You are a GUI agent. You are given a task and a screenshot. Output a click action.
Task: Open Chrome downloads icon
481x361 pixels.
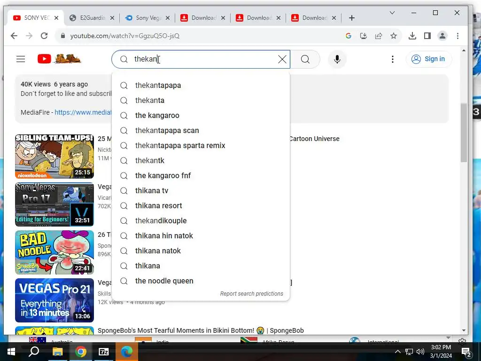(x=412, y=36)
